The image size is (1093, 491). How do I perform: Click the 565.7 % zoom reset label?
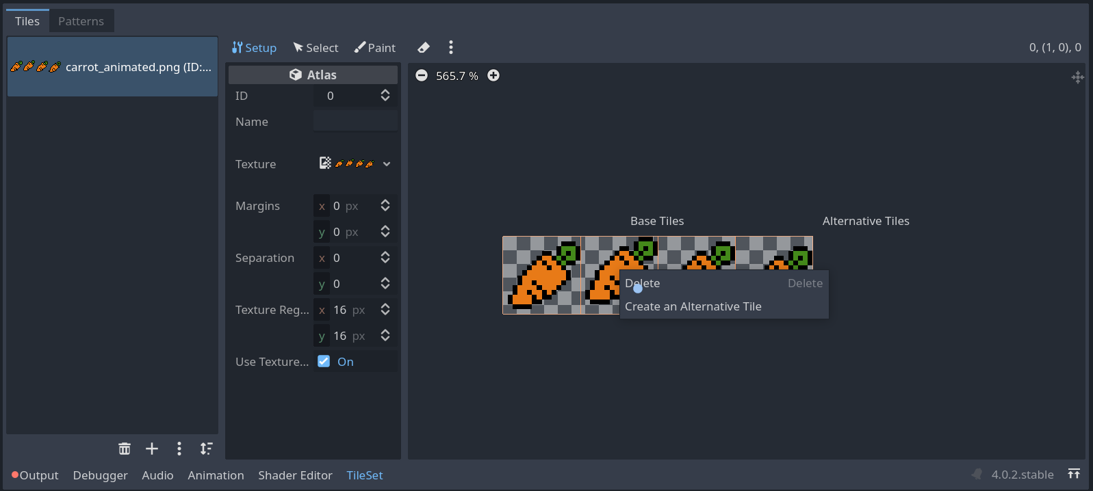[x=457, y=76]
